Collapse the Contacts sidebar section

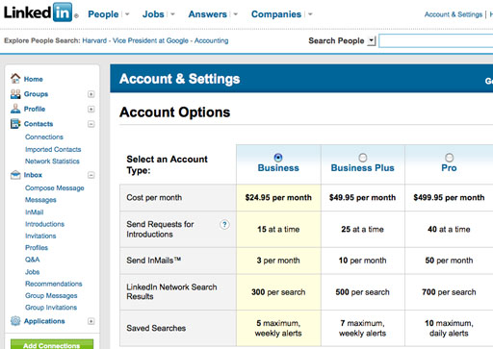91,124
